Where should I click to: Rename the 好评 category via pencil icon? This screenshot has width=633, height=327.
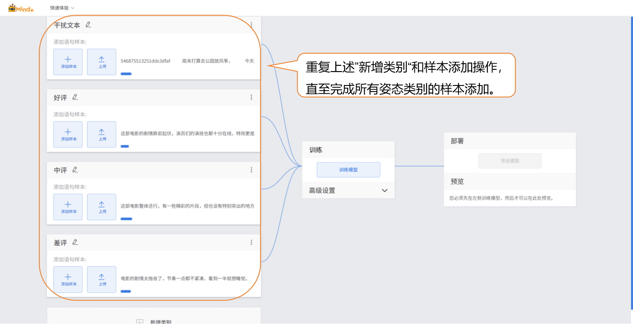(x=75, y=97)
